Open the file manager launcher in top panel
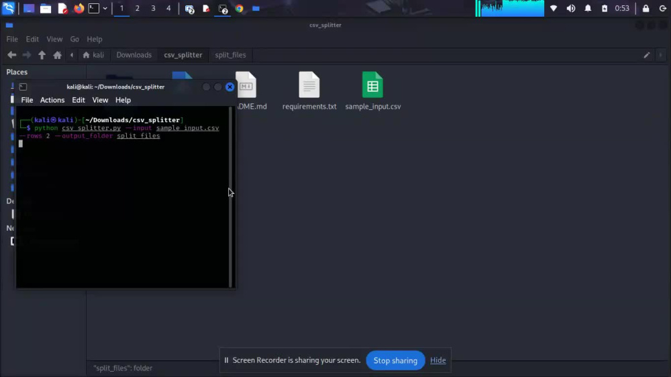This screenshot has height=377, width=671. coord(46,9)
